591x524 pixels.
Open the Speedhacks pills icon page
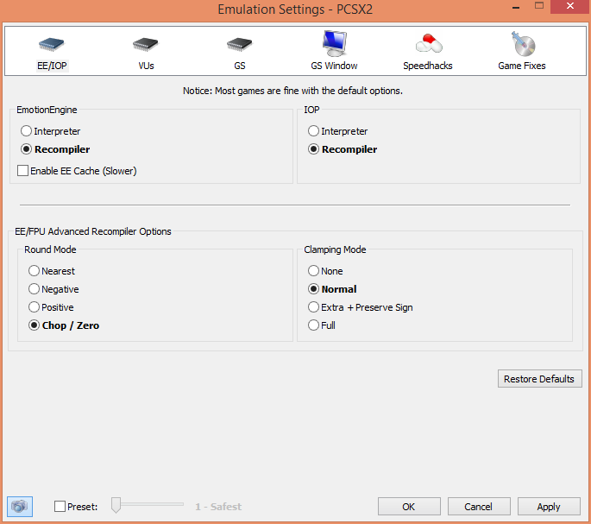429,43
